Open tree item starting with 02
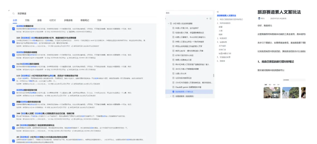Viewport: 317px width, 144px height. pos(189,33)
